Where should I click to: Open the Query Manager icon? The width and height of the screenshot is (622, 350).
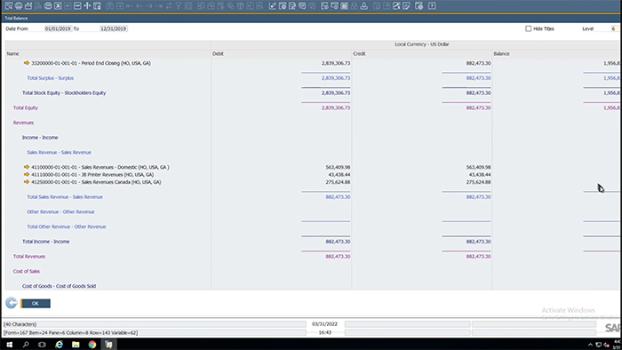(292, 6)
